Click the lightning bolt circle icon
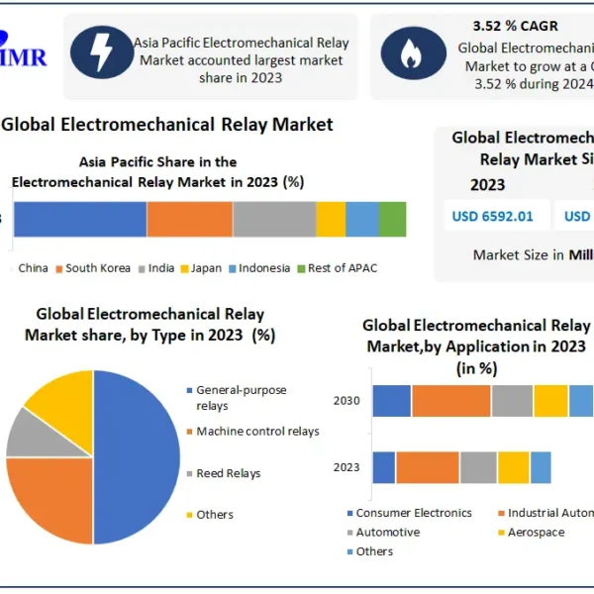Image resolution: width=594 pixels, height=594 pixels. click(102, 52)
